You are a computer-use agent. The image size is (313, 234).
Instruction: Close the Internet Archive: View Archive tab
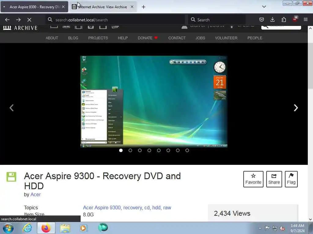(x=132, y=7)
